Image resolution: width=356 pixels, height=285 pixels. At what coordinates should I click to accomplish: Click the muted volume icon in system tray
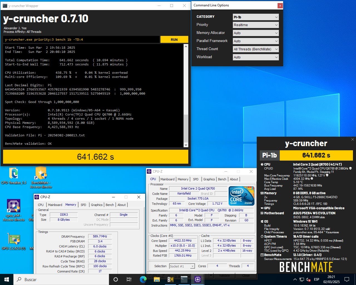[x=308, y=279]
